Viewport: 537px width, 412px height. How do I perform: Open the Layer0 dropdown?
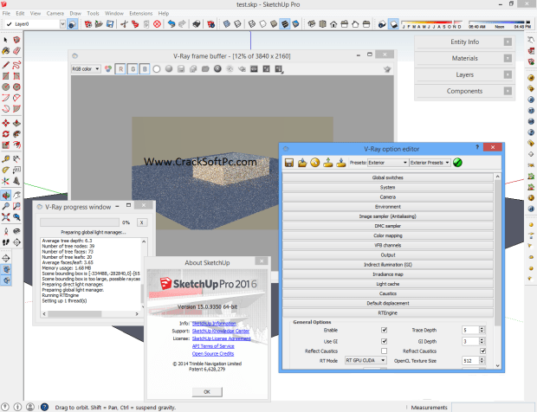pyautogui.click(x=62, y=24)
